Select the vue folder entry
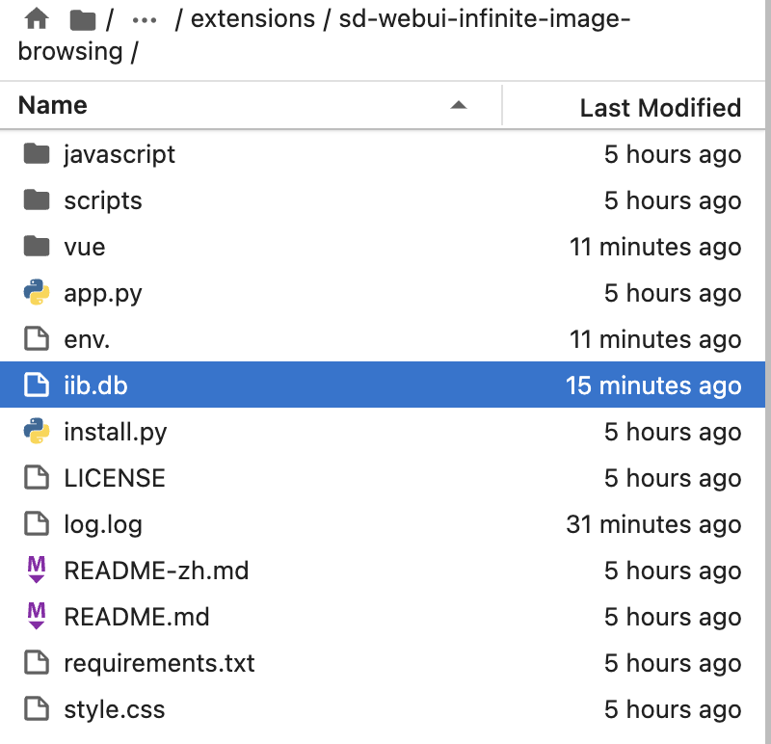The image size is (771, 744). pyautogui.click(x=86, y=247)
